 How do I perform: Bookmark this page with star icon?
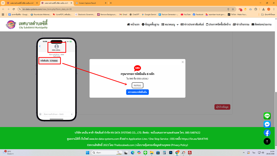tap(233, 9)
